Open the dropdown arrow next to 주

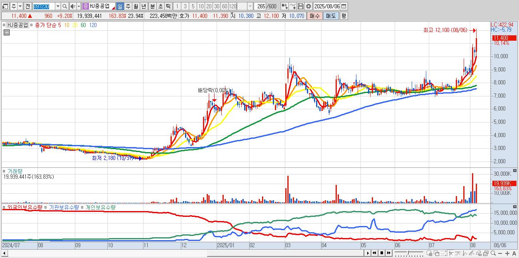tap(20, 6)
